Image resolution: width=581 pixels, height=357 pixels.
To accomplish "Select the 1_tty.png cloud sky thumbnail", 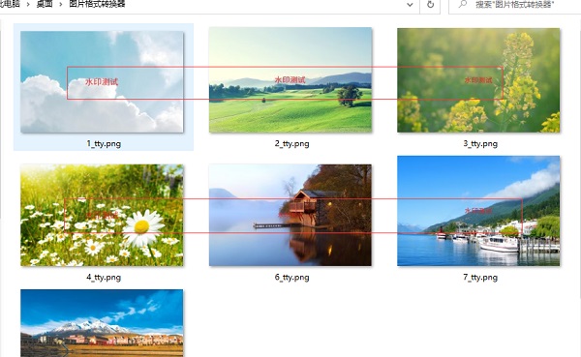I will point(102,82).
